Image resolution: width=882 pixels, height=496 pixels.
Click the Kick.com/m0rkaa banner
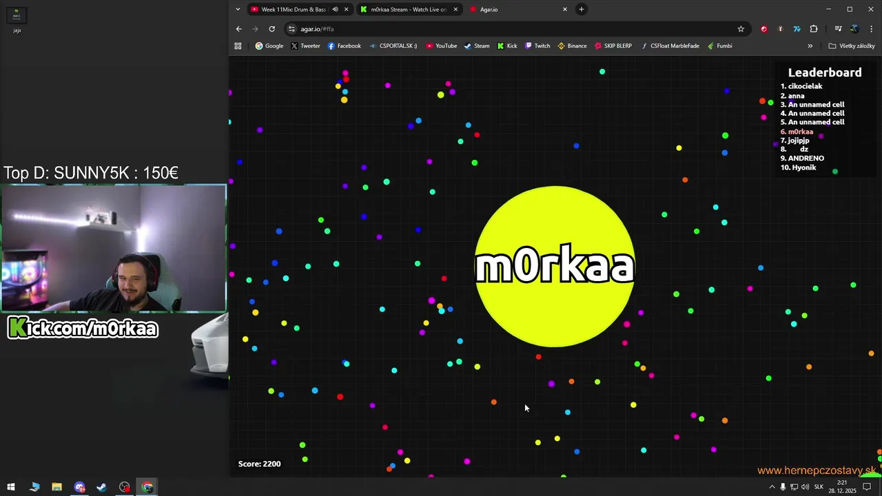point(83,329)
